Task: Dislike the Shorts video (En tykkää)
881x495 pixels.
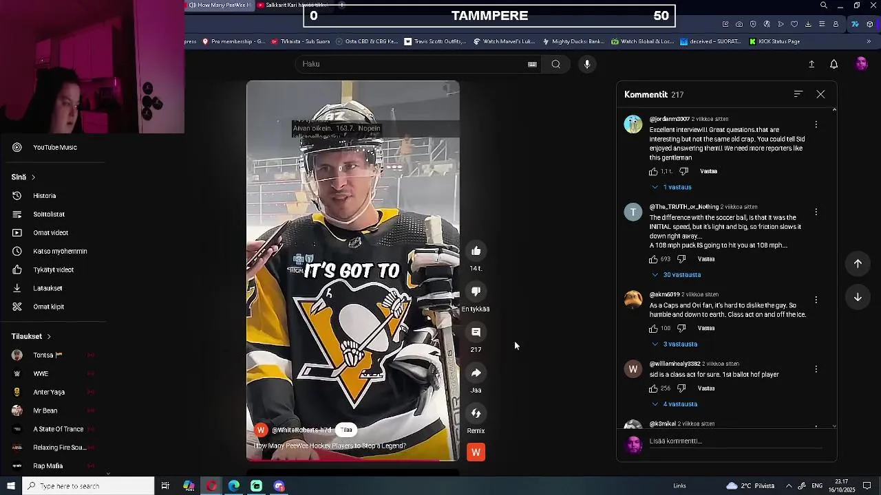Action: pos(476,291)
